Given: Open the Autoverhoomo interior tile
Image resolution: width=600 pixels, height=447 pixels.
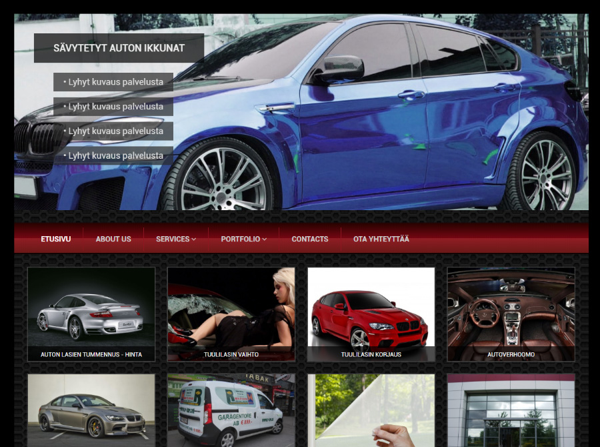Looking at the screenshot, I should [511, 314].
